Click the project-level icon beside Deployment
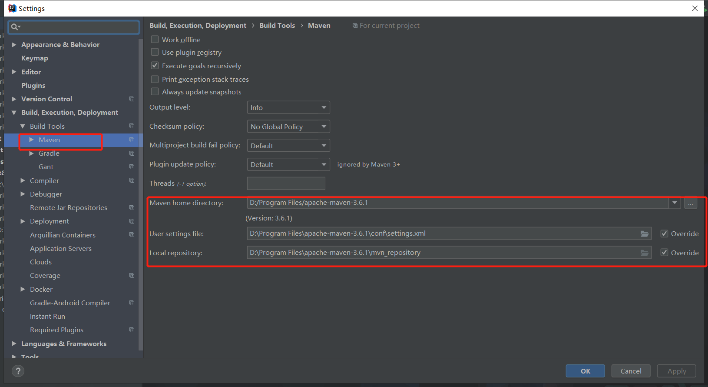 (x=132, y=221)
